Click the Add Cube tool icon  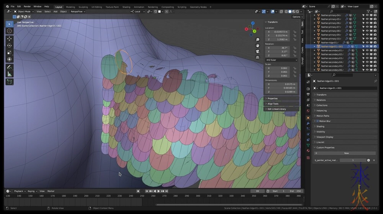(x=9, y=82)
